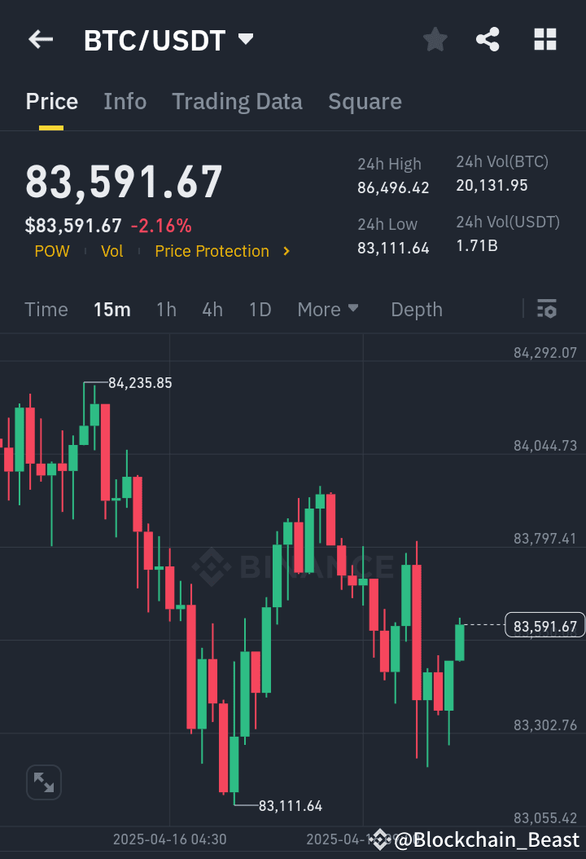
Task: Tap the fullscreen chart icon
Action: point(43,782)
